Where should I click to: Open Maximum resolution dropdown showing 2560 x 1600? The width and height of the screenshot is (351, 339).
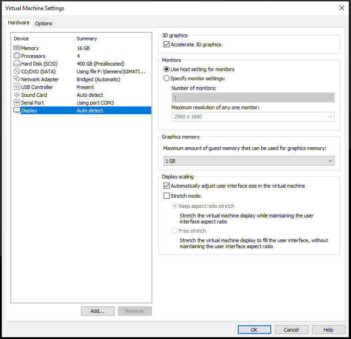(253, 117)
